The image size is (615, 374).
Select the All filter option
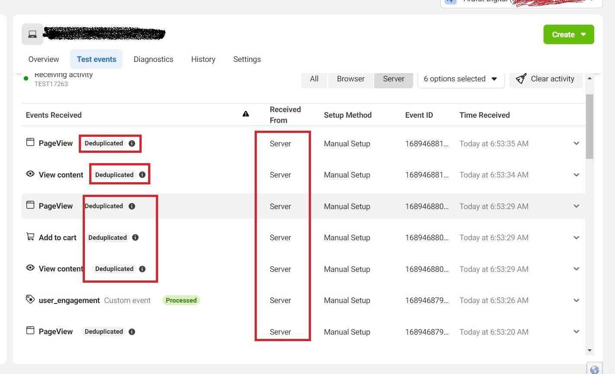(314, 79)
